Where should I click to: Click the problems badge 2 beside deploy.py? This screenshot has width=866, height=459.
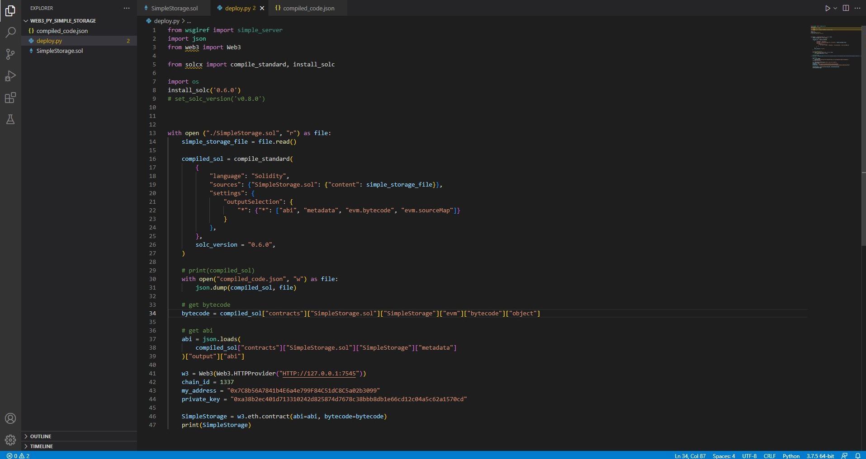pyautogui.click(x=128, y=41)
